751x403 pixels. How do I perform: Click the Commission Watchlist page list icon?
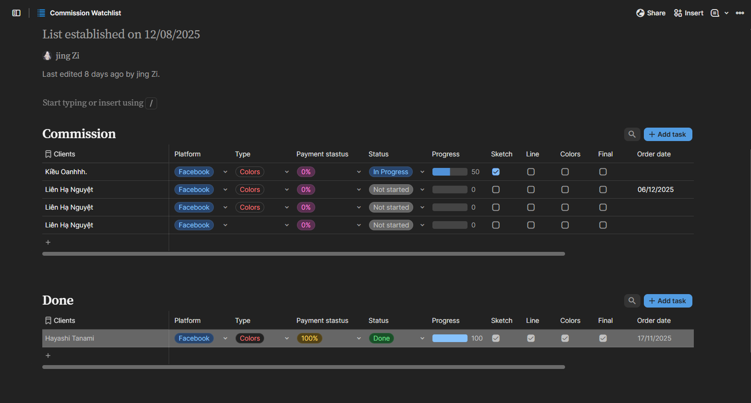41,13
